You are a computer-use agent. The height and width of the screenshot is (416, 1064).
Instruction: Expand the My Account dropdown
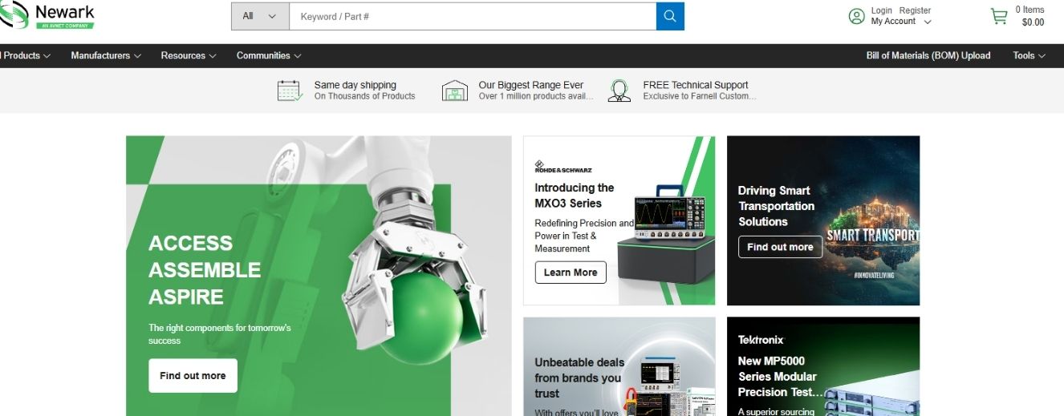coord(900,22)
